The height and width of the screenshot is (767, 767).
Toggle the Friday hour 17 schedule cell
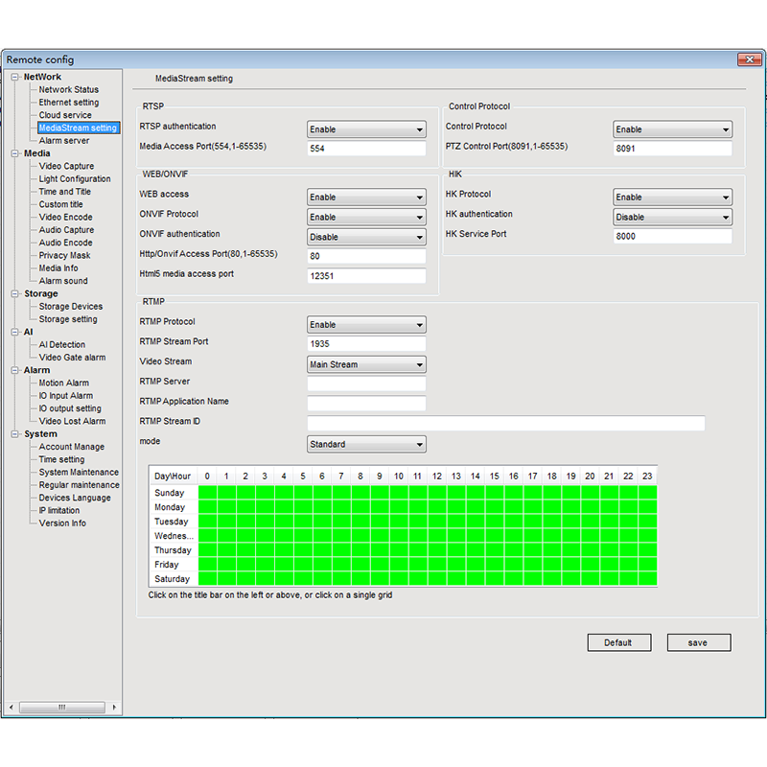coord(533,565)
